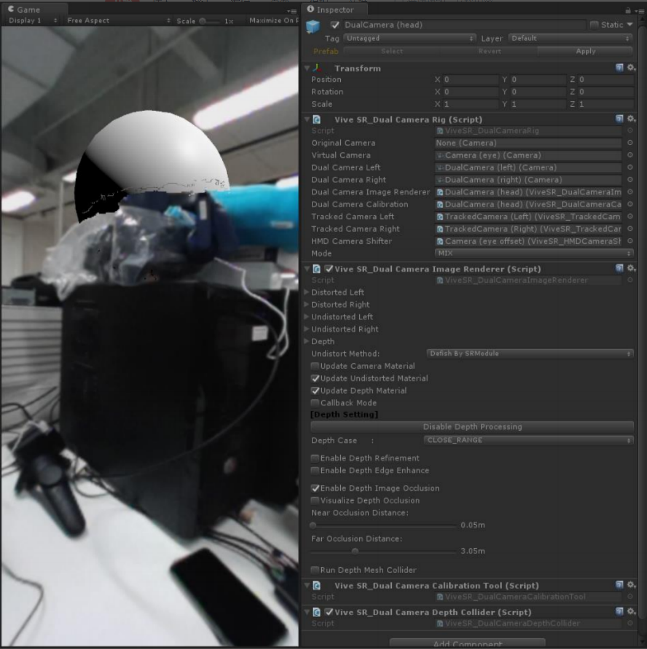Open the Undistort Method dropdown
Screen dimensions: 647x649
[530, 354]
